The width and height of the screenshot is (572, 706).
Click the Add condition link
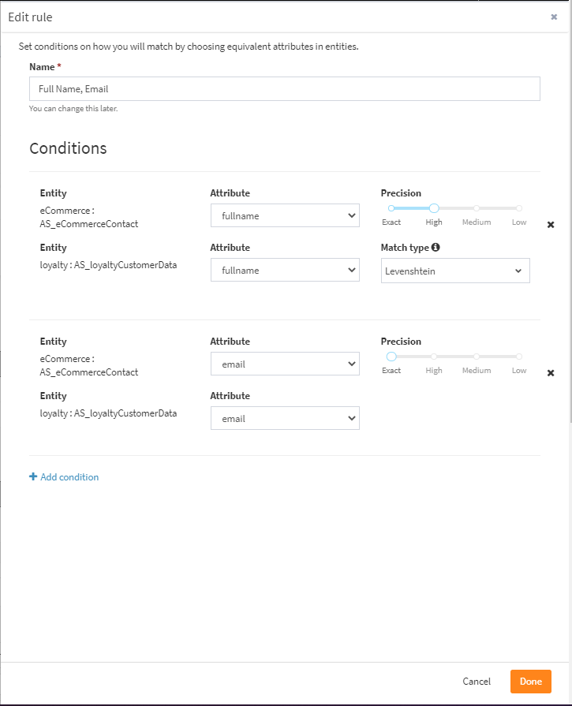pyautogui.click(x=69, y=477)
